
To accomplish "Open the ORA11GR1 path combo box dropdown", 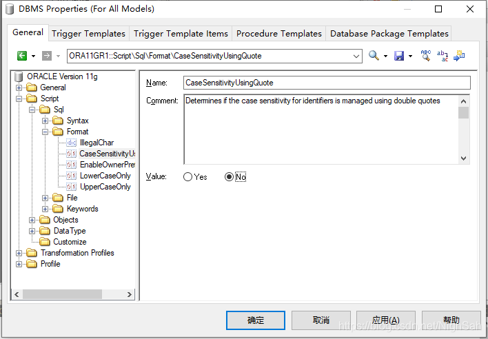I will coord(356,56).
